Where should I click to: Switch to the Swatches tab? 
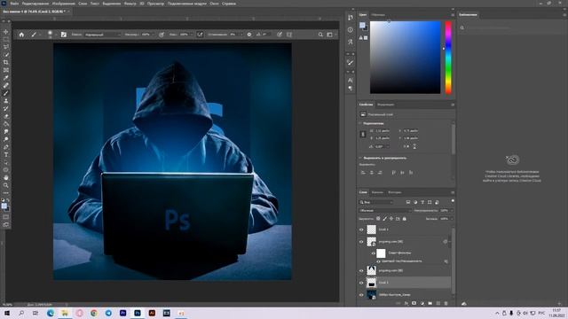pos(378,15)
